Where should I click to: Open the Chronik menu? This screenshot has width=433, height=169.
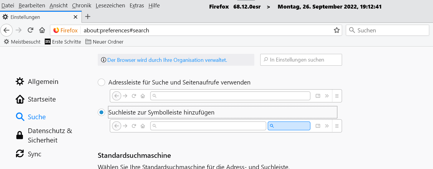(x=82, y=5)
